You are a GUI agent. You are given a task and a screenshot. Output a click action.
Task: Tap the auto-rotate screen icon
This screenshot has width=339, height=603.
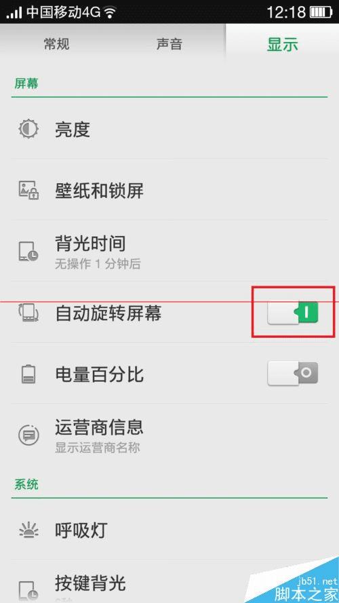pos(29,313)
